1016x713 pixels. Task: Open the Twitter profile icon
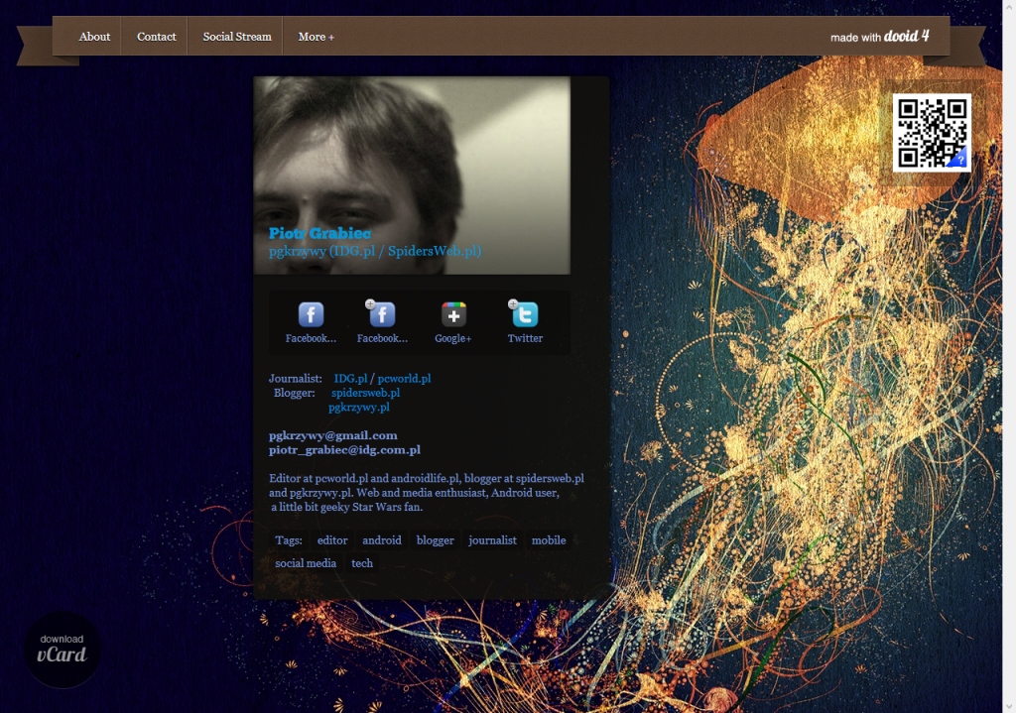524,314
